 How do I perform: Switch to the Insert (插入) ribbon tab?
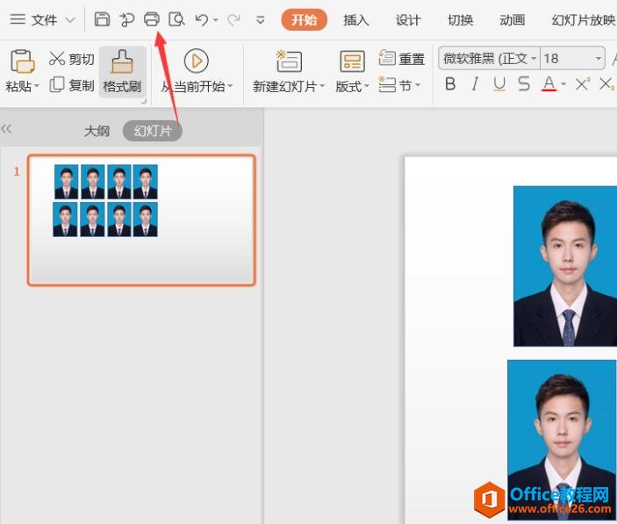coord(355,19)
